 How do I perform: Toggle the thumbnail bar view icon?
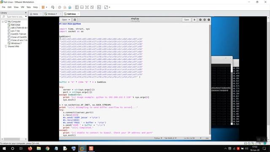pos(82,7)
